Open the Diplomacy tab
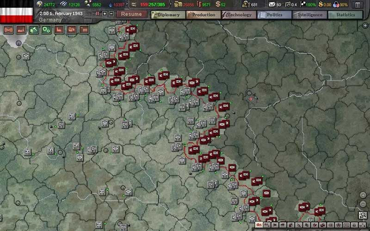The width and height of the screenshot is (370, 231). 167,14
